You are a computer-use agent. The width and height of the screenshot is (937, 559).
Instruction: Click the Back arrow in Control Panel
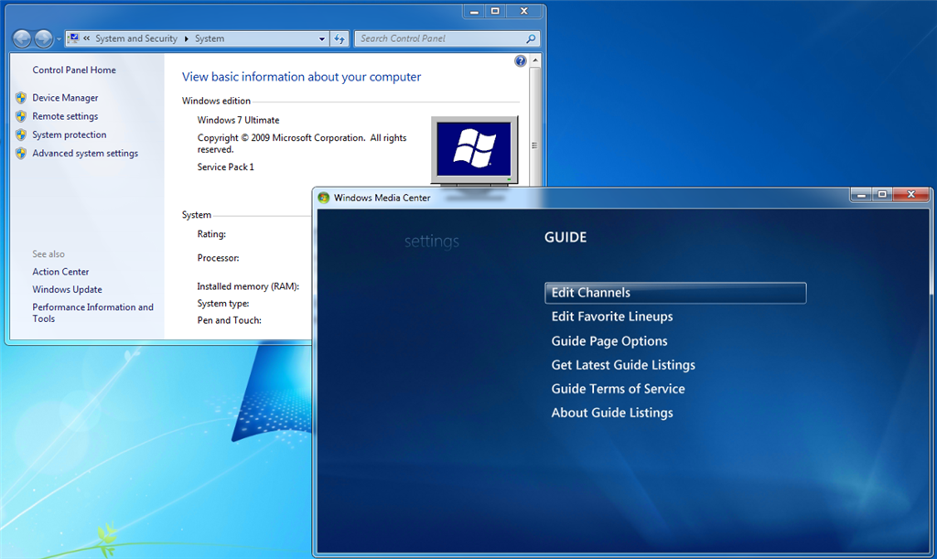(x=22, y=38)
